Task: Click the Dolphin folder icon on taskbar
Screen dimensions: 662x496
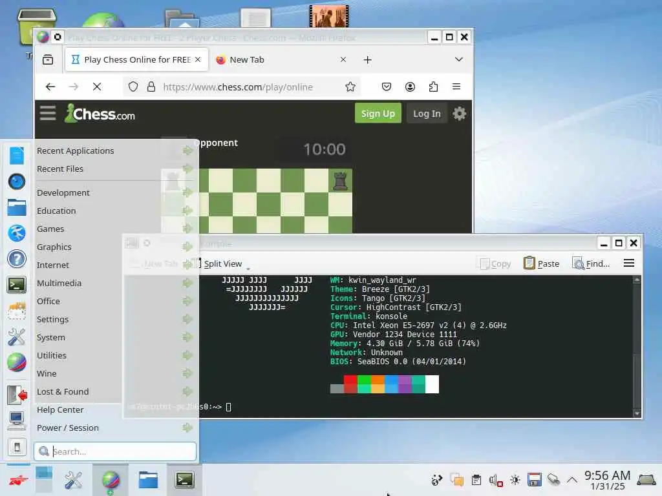Action: click(148, 480)
